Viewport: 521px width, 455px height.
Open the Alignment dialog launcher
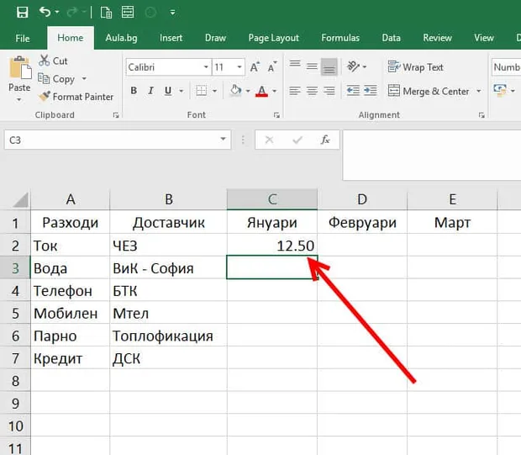click(482, 115)
